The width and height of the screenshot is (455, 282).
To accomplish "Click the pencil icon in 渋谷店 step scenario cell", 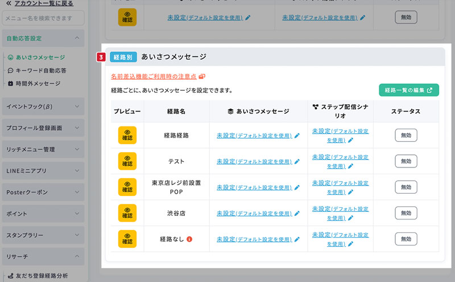I will 350,218.
